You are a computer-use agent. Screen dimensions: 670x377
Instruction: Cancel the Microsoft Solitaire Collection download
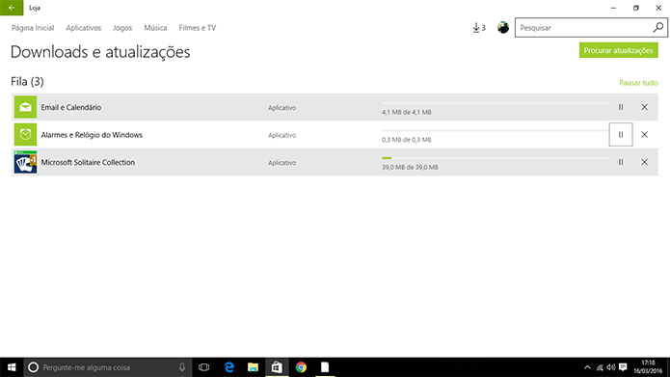[x=644, y=162]
